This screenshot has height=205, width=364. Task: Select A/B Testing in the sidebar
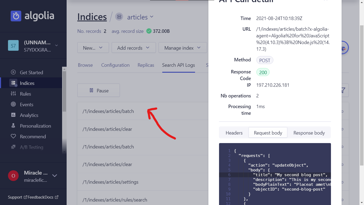click(31, 147)
